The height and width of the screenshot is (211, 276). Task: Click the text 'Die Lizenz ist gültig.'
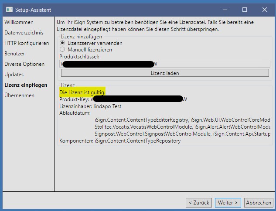82,92
